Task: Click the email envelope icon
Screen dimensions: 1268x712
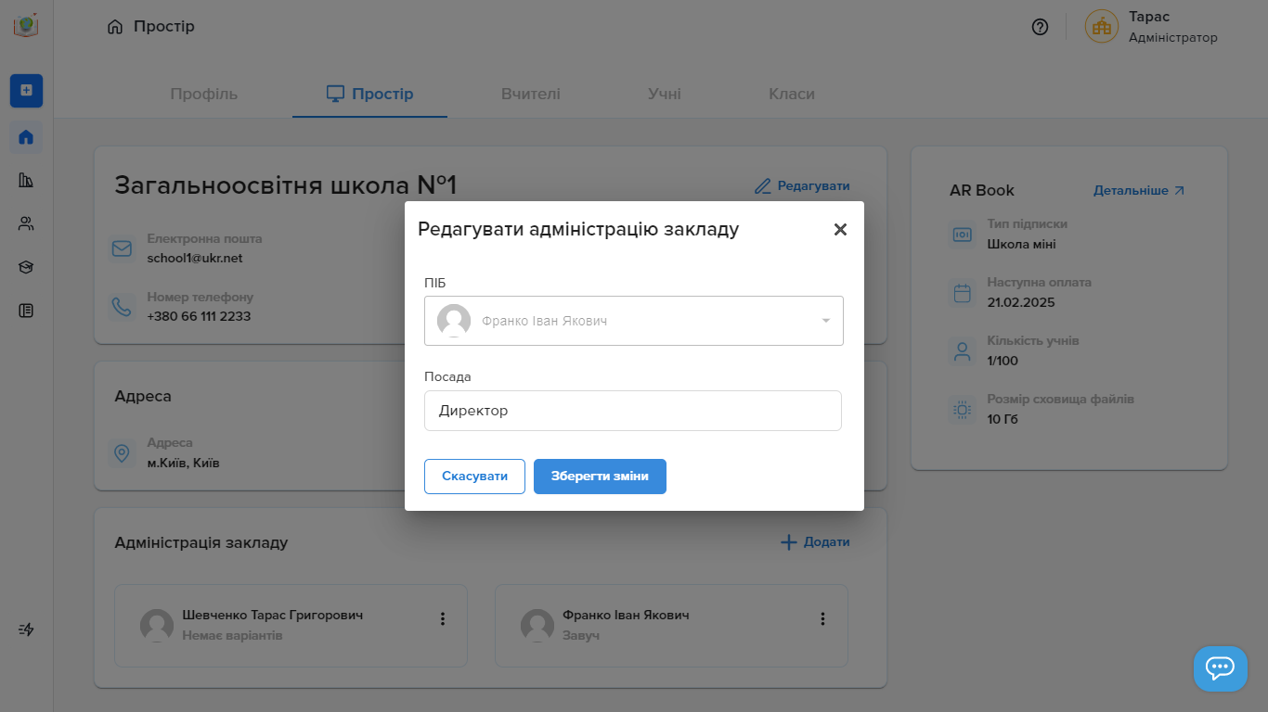Action: coord(122,248)
